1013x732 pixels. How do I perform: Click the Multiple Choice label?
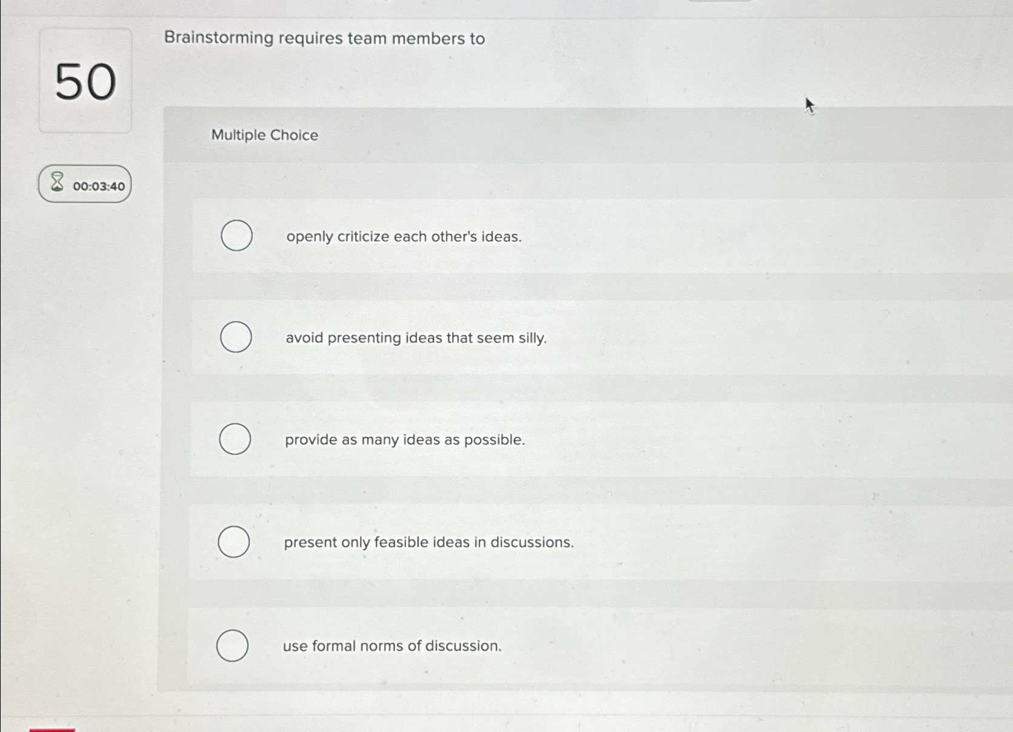pos(265,135)
